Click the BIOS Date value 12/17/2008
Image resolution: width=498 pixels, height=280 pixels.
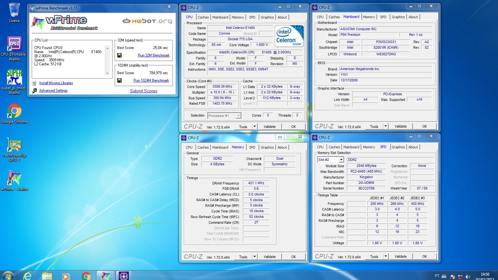click(386, 80)
